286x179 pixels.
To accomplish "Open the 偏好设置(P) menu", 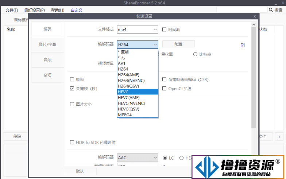I will (34, 10).
